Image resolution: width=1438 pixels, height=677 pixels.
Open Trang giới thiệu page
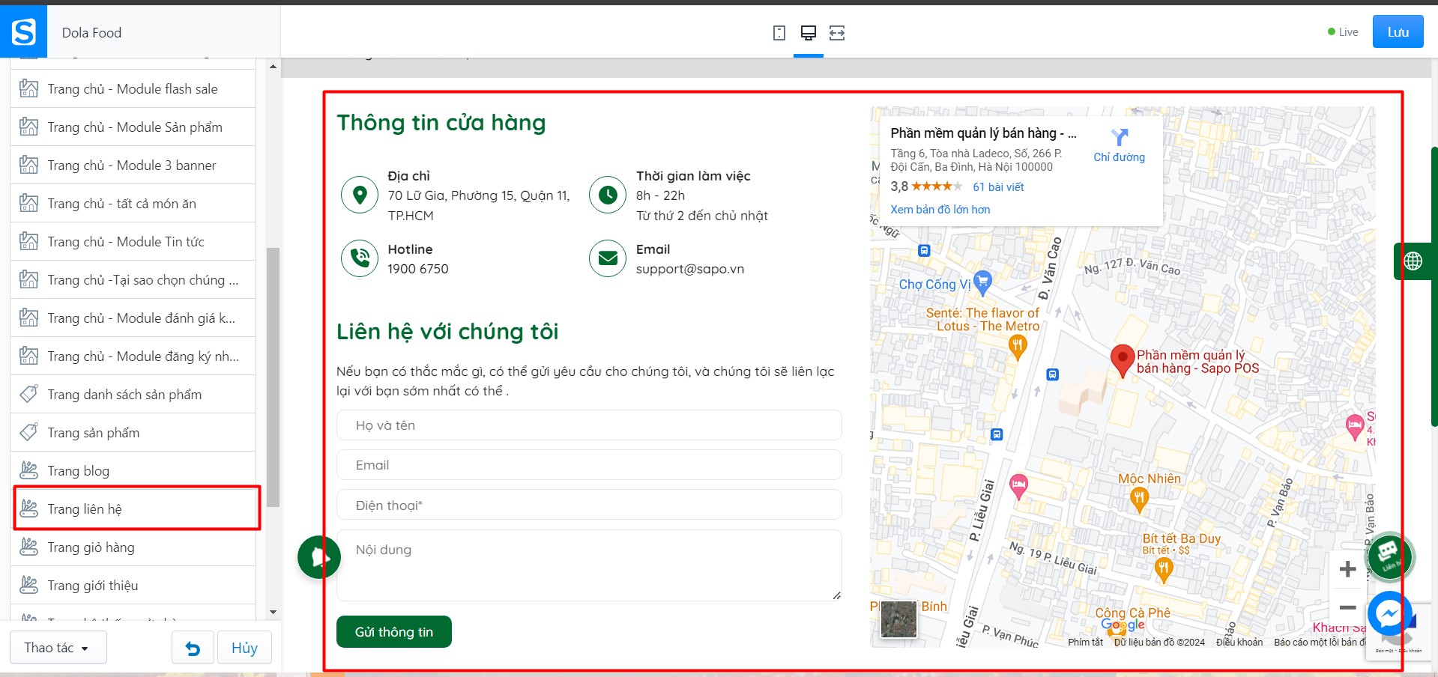(133, 586)
